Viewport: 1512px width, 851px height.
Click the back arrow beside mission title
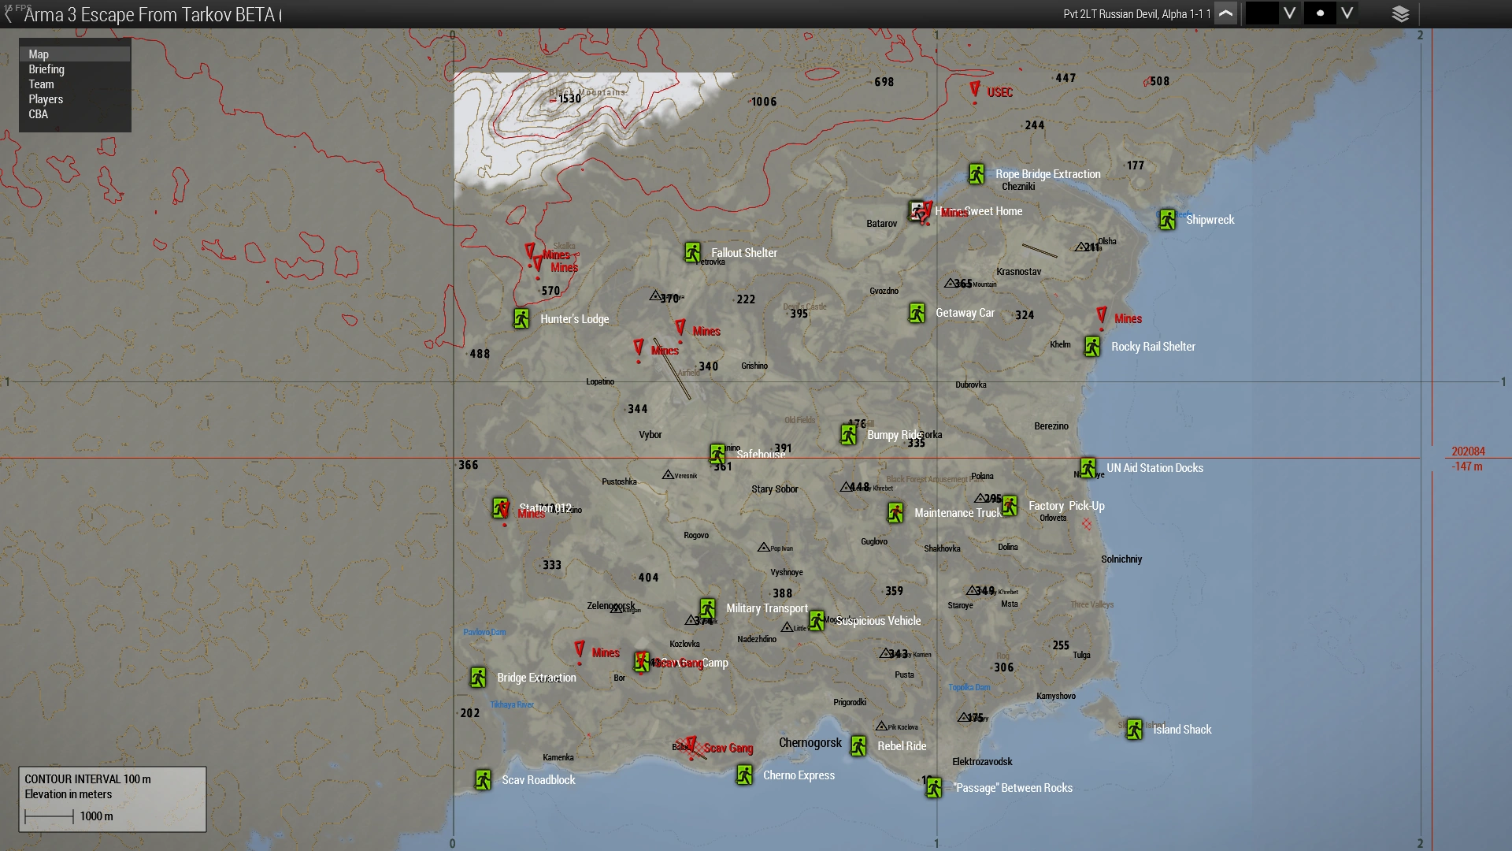tap(9, 15)
